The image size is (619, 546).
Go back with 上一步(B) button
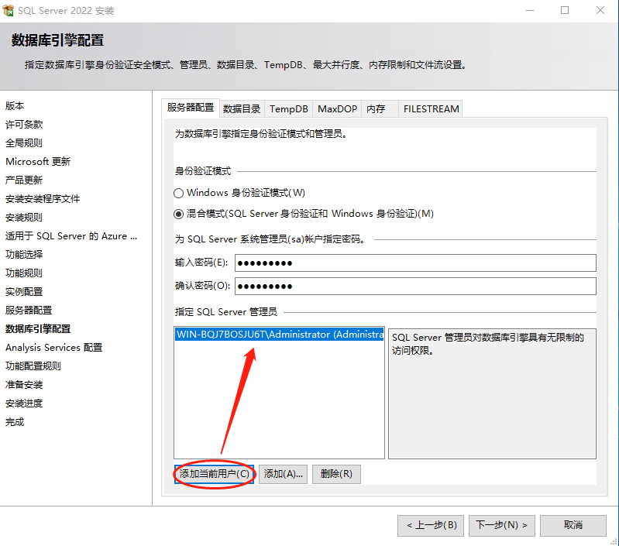tap(432, 526)
